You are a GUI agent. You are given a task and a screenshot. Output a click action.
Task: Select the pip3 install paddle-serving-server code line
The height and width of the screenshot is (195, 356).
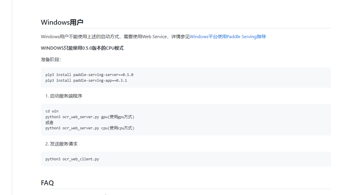(x=89, y=75)
